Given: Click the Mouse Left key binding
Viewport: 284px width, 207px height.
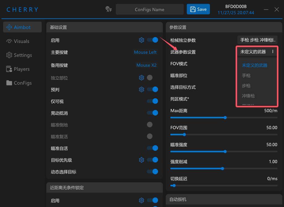Looking at the screenshot, I should point(145,52).
